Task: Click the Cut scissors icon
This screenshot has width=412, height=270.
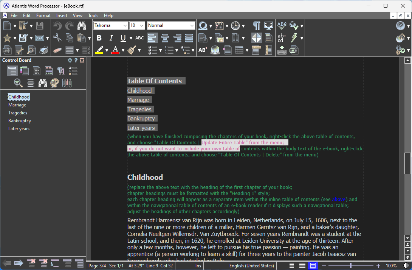Action: pos(57,38)
